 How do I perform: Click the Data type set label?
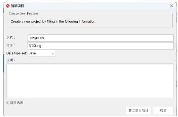coord(16,53)
